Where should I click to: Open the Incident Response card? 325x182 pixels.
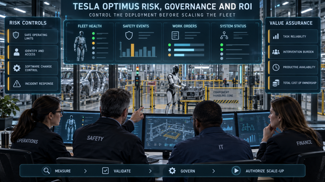tap(33, 83)
